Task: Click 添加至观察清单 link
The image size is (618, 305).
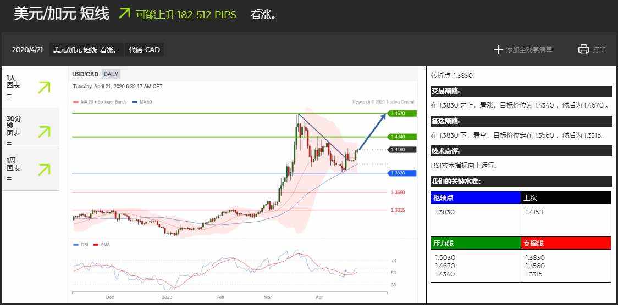Action: pyautogui.click(x=529, y=50)
